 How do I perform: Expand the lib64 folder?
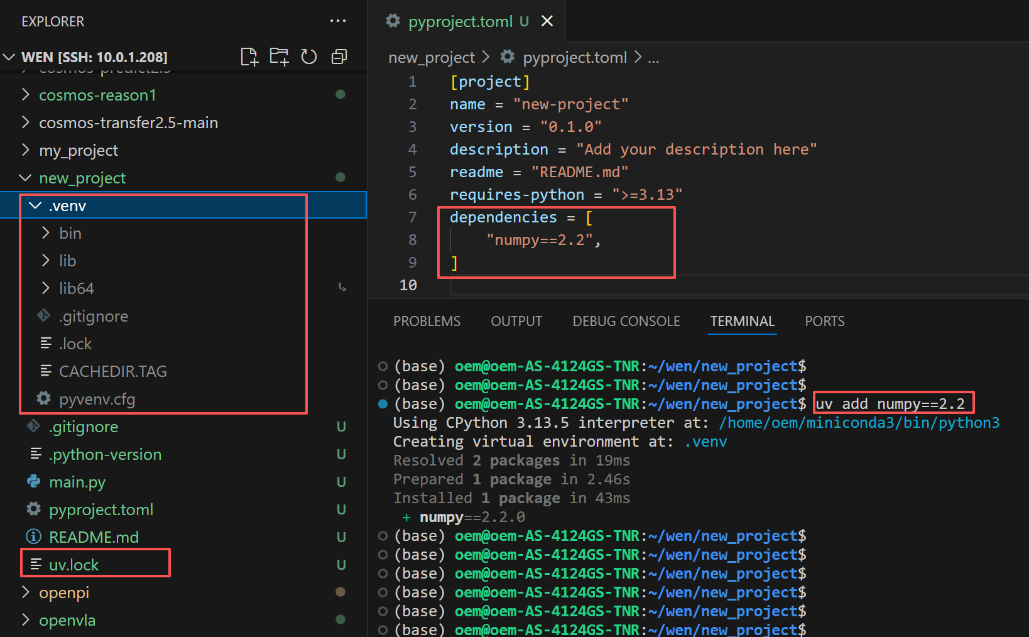click(x=46, y=288)
